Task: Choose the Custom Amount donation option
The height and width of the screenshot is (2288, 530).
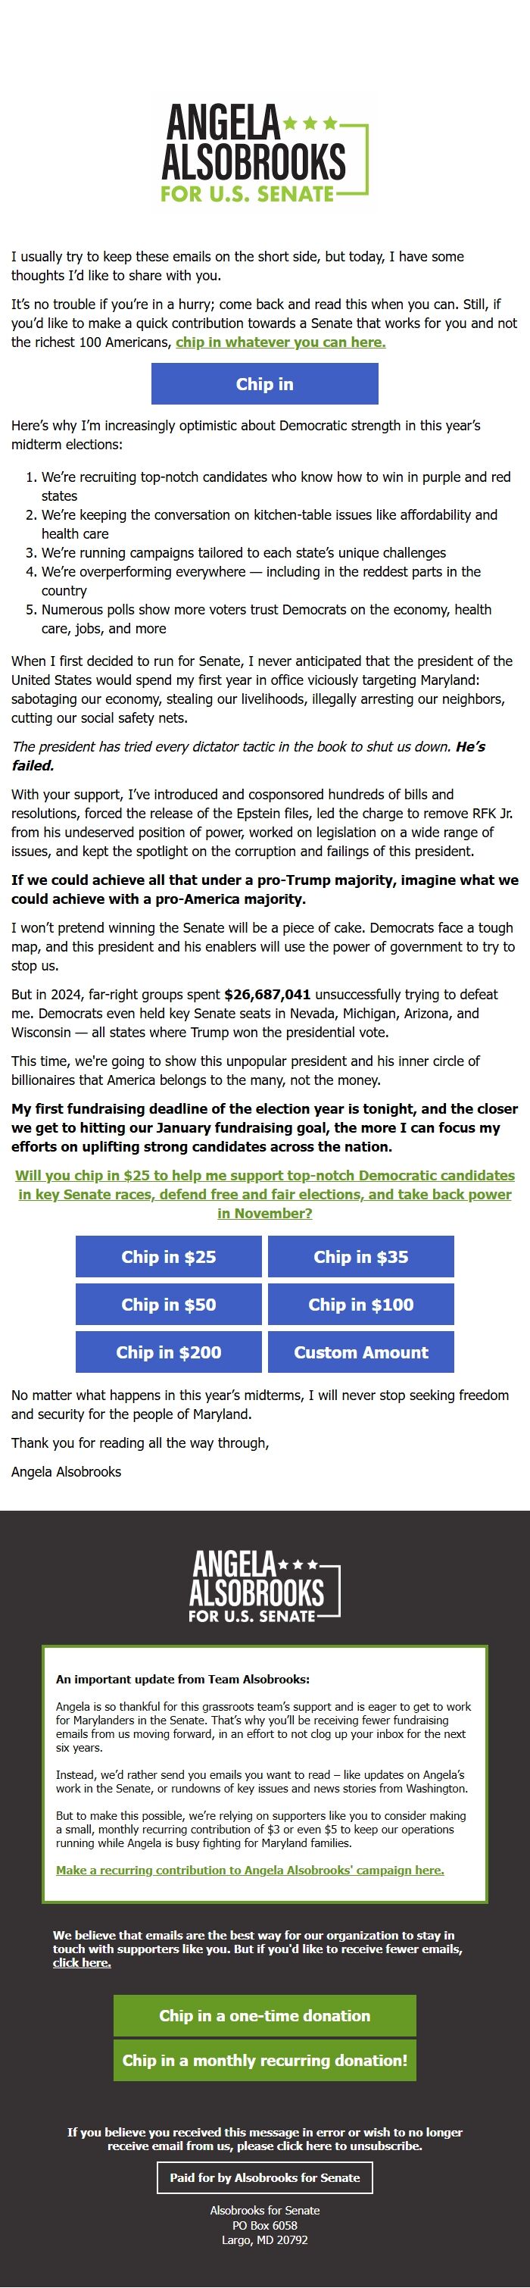Action: click(x=362, y=1352)
